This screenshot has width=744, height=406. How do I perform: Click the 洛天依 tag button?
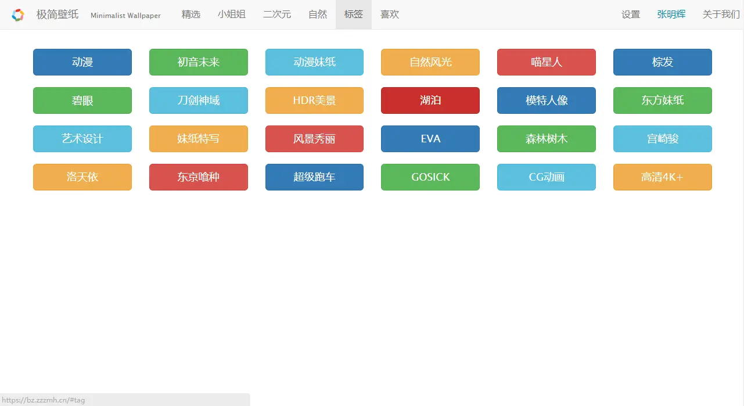pyautogui.click(x=82, y=177)
